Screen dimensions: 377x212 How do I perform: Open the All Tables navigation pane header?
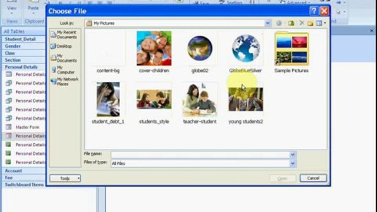[x=24, y=31]
